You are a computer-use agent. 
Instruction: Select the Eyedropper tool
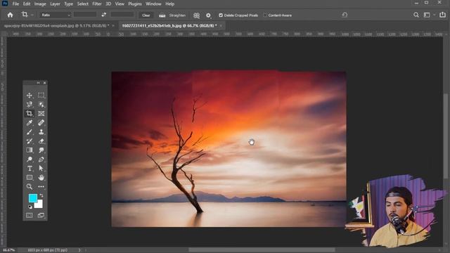pos(30,123)
